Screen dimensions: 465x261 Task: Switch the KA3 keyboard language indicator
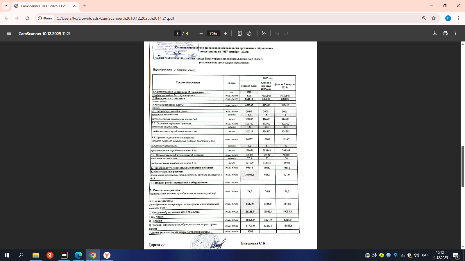(425, 255)
